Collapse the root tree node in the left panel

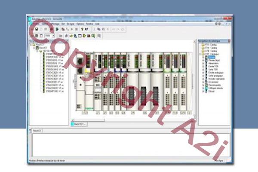pyautogui.click(x=30, y=44)
